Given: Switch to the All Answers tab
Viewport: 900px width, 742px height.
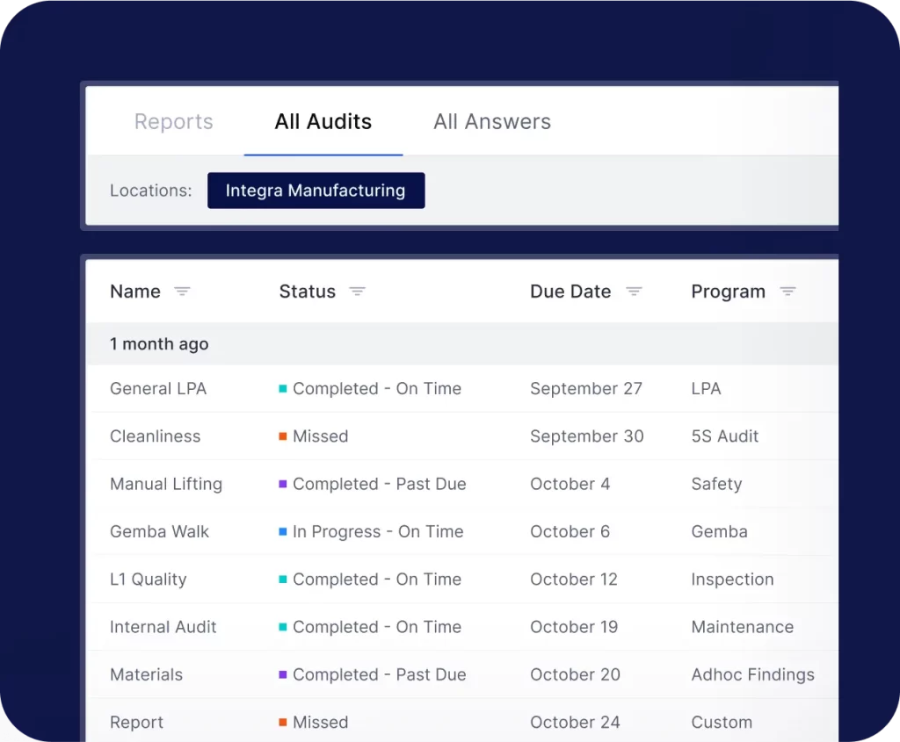Looking at the screenshot, I should 491,121.
